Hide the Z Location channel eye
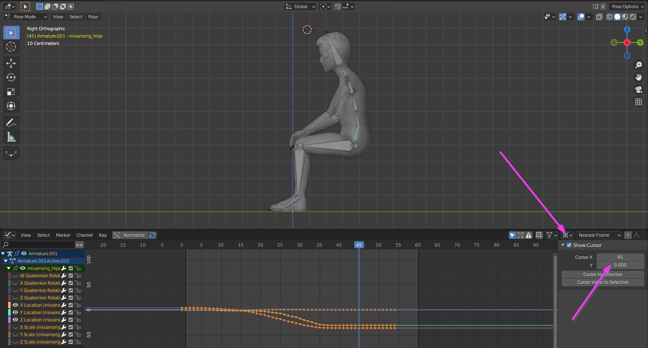The height and width of the screenshot is (348, 648). click(x=16, y=320)
